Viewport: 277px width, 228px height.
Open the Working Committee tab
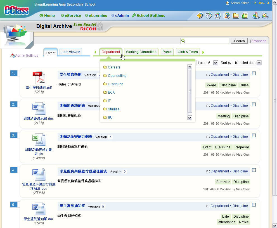tap(141, 52)
